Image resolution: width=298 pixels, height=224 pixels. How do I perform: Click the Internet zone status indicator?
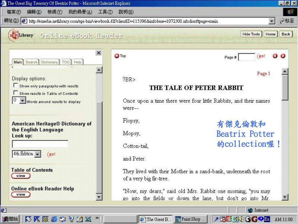click(258, 210)
